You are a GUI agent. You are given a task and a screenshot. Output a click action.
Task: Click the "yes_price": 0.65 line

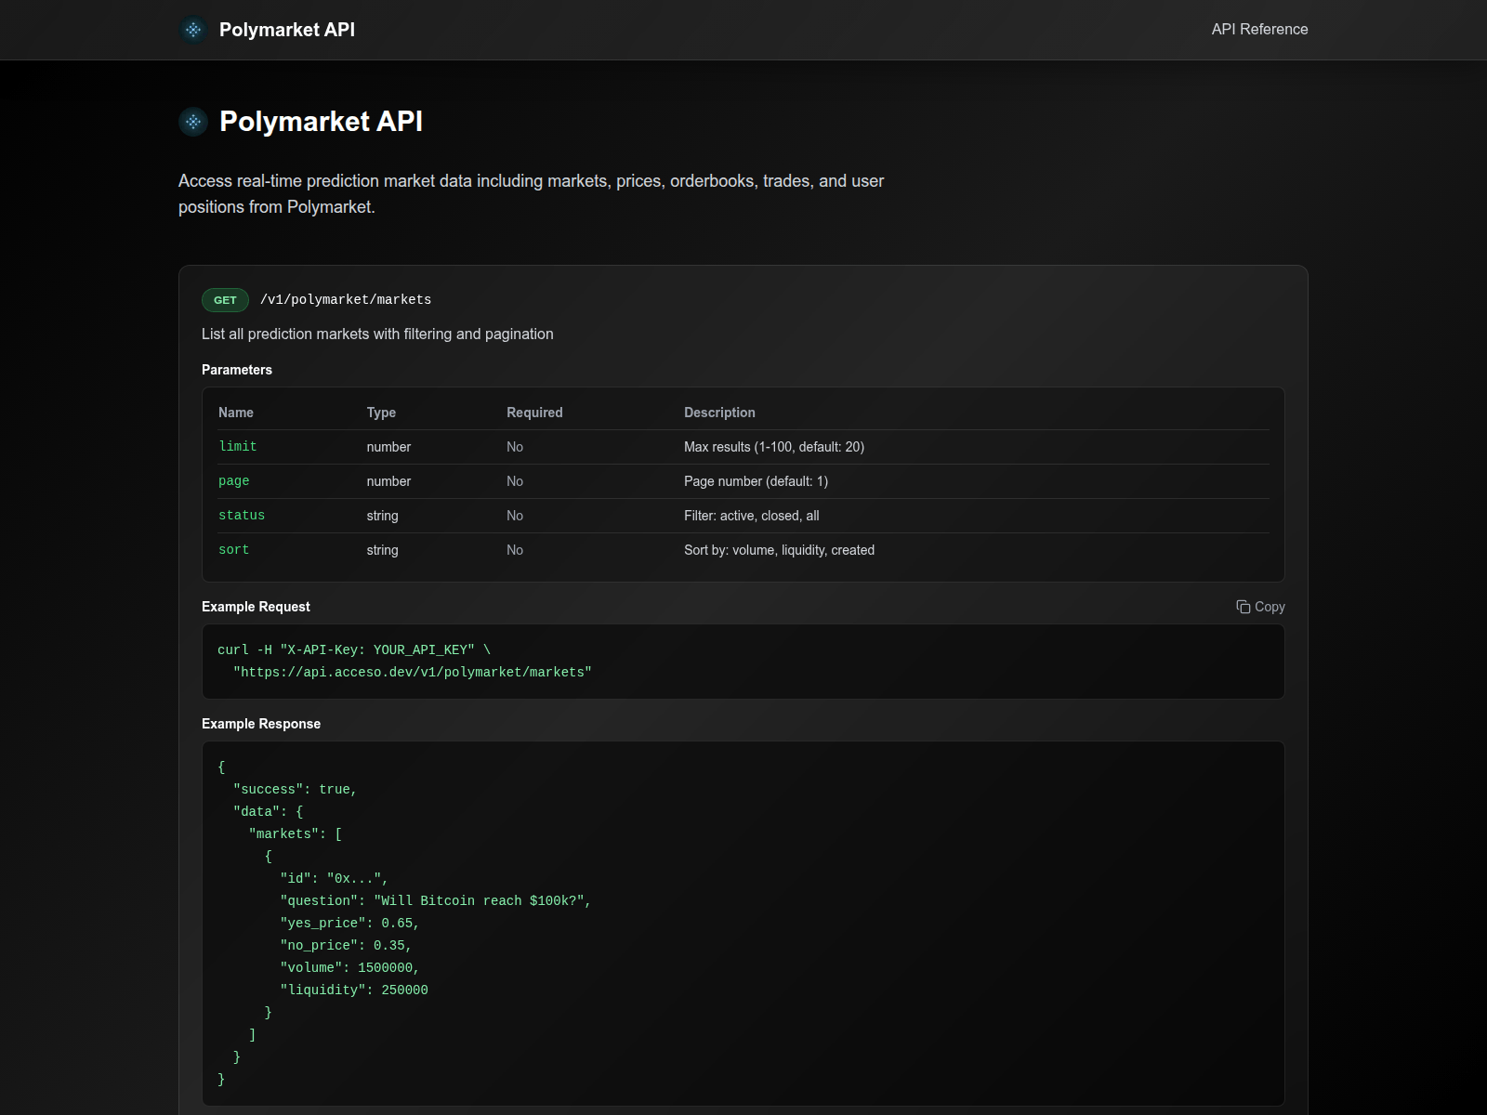click(x=350, y=924)
